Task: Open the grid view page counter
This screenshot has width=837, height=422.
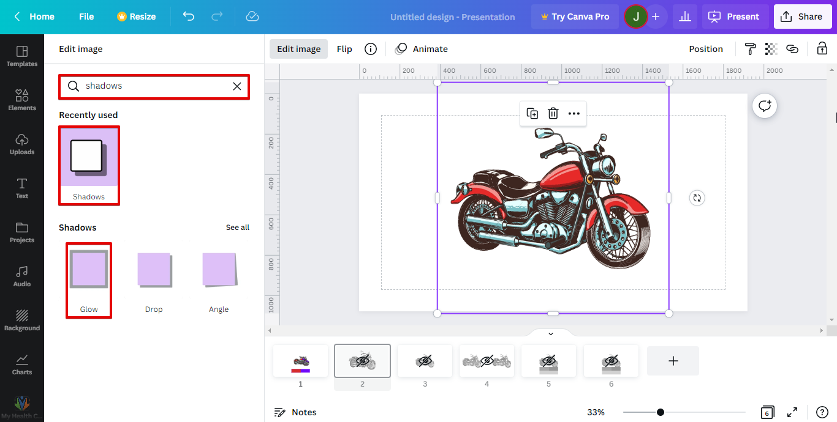Action: (x=767, y=412)
